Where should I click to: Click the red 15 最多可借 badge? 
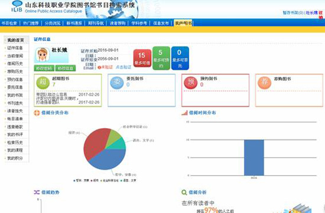pyautogui.click(x=142, y=58)
